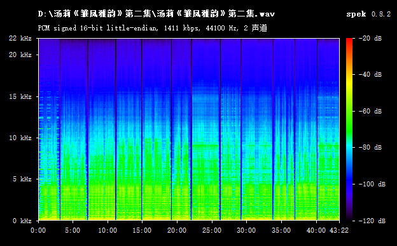Viewport: 397px width, 246px height.
Task: Select the 20:00 time axis marker
Action: [x=177, y=230]
